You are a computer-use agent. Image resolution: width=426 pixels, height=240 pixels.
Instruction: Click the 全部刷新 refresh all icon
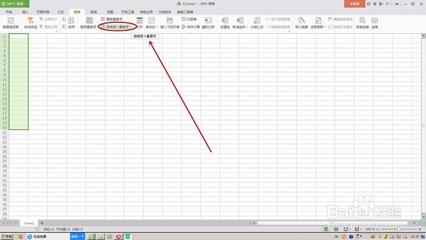[x=318, y=21]
